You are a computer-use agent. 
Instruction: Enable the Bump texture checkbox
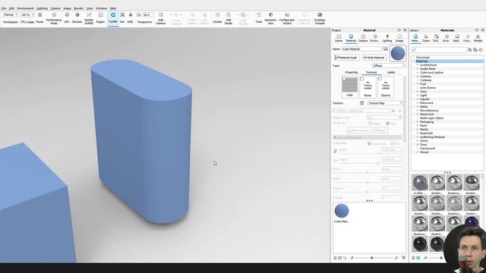[361, 79]
